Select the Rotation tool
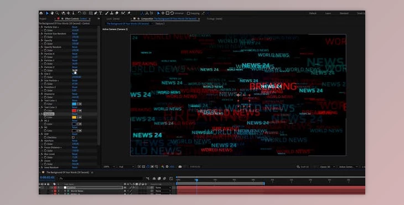The height and width of the screenshot is (205, 404). 79,13
